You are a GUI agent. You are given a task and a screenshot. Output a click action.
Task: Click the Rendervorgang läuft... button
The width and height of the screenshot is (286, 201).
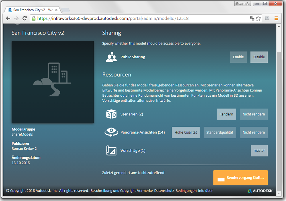(240, 178)
